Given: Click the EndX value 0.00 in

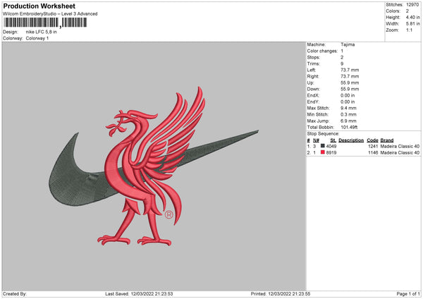Looking at the screenshot, I should tap(348, 95).
